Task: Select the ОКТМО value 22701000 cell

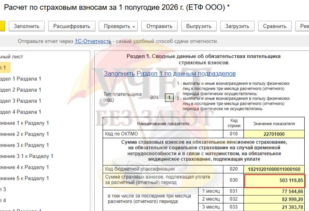Action: point(274,134)
